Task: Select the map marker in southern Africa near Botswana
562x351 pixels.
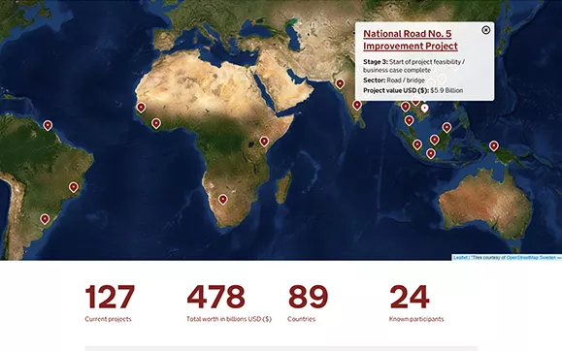Action: click(x=223, y=200)
